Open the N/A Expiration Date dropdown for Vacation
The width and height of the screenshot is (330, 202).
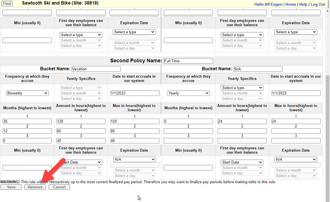134,159
